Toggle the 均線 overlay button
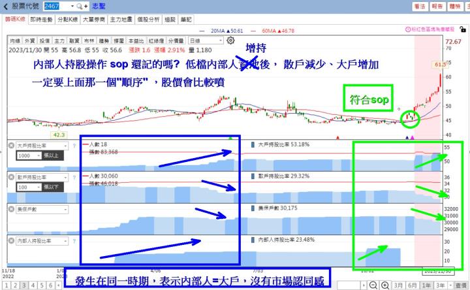Screen dimensions: 470x290 click(x=14, y=40)
